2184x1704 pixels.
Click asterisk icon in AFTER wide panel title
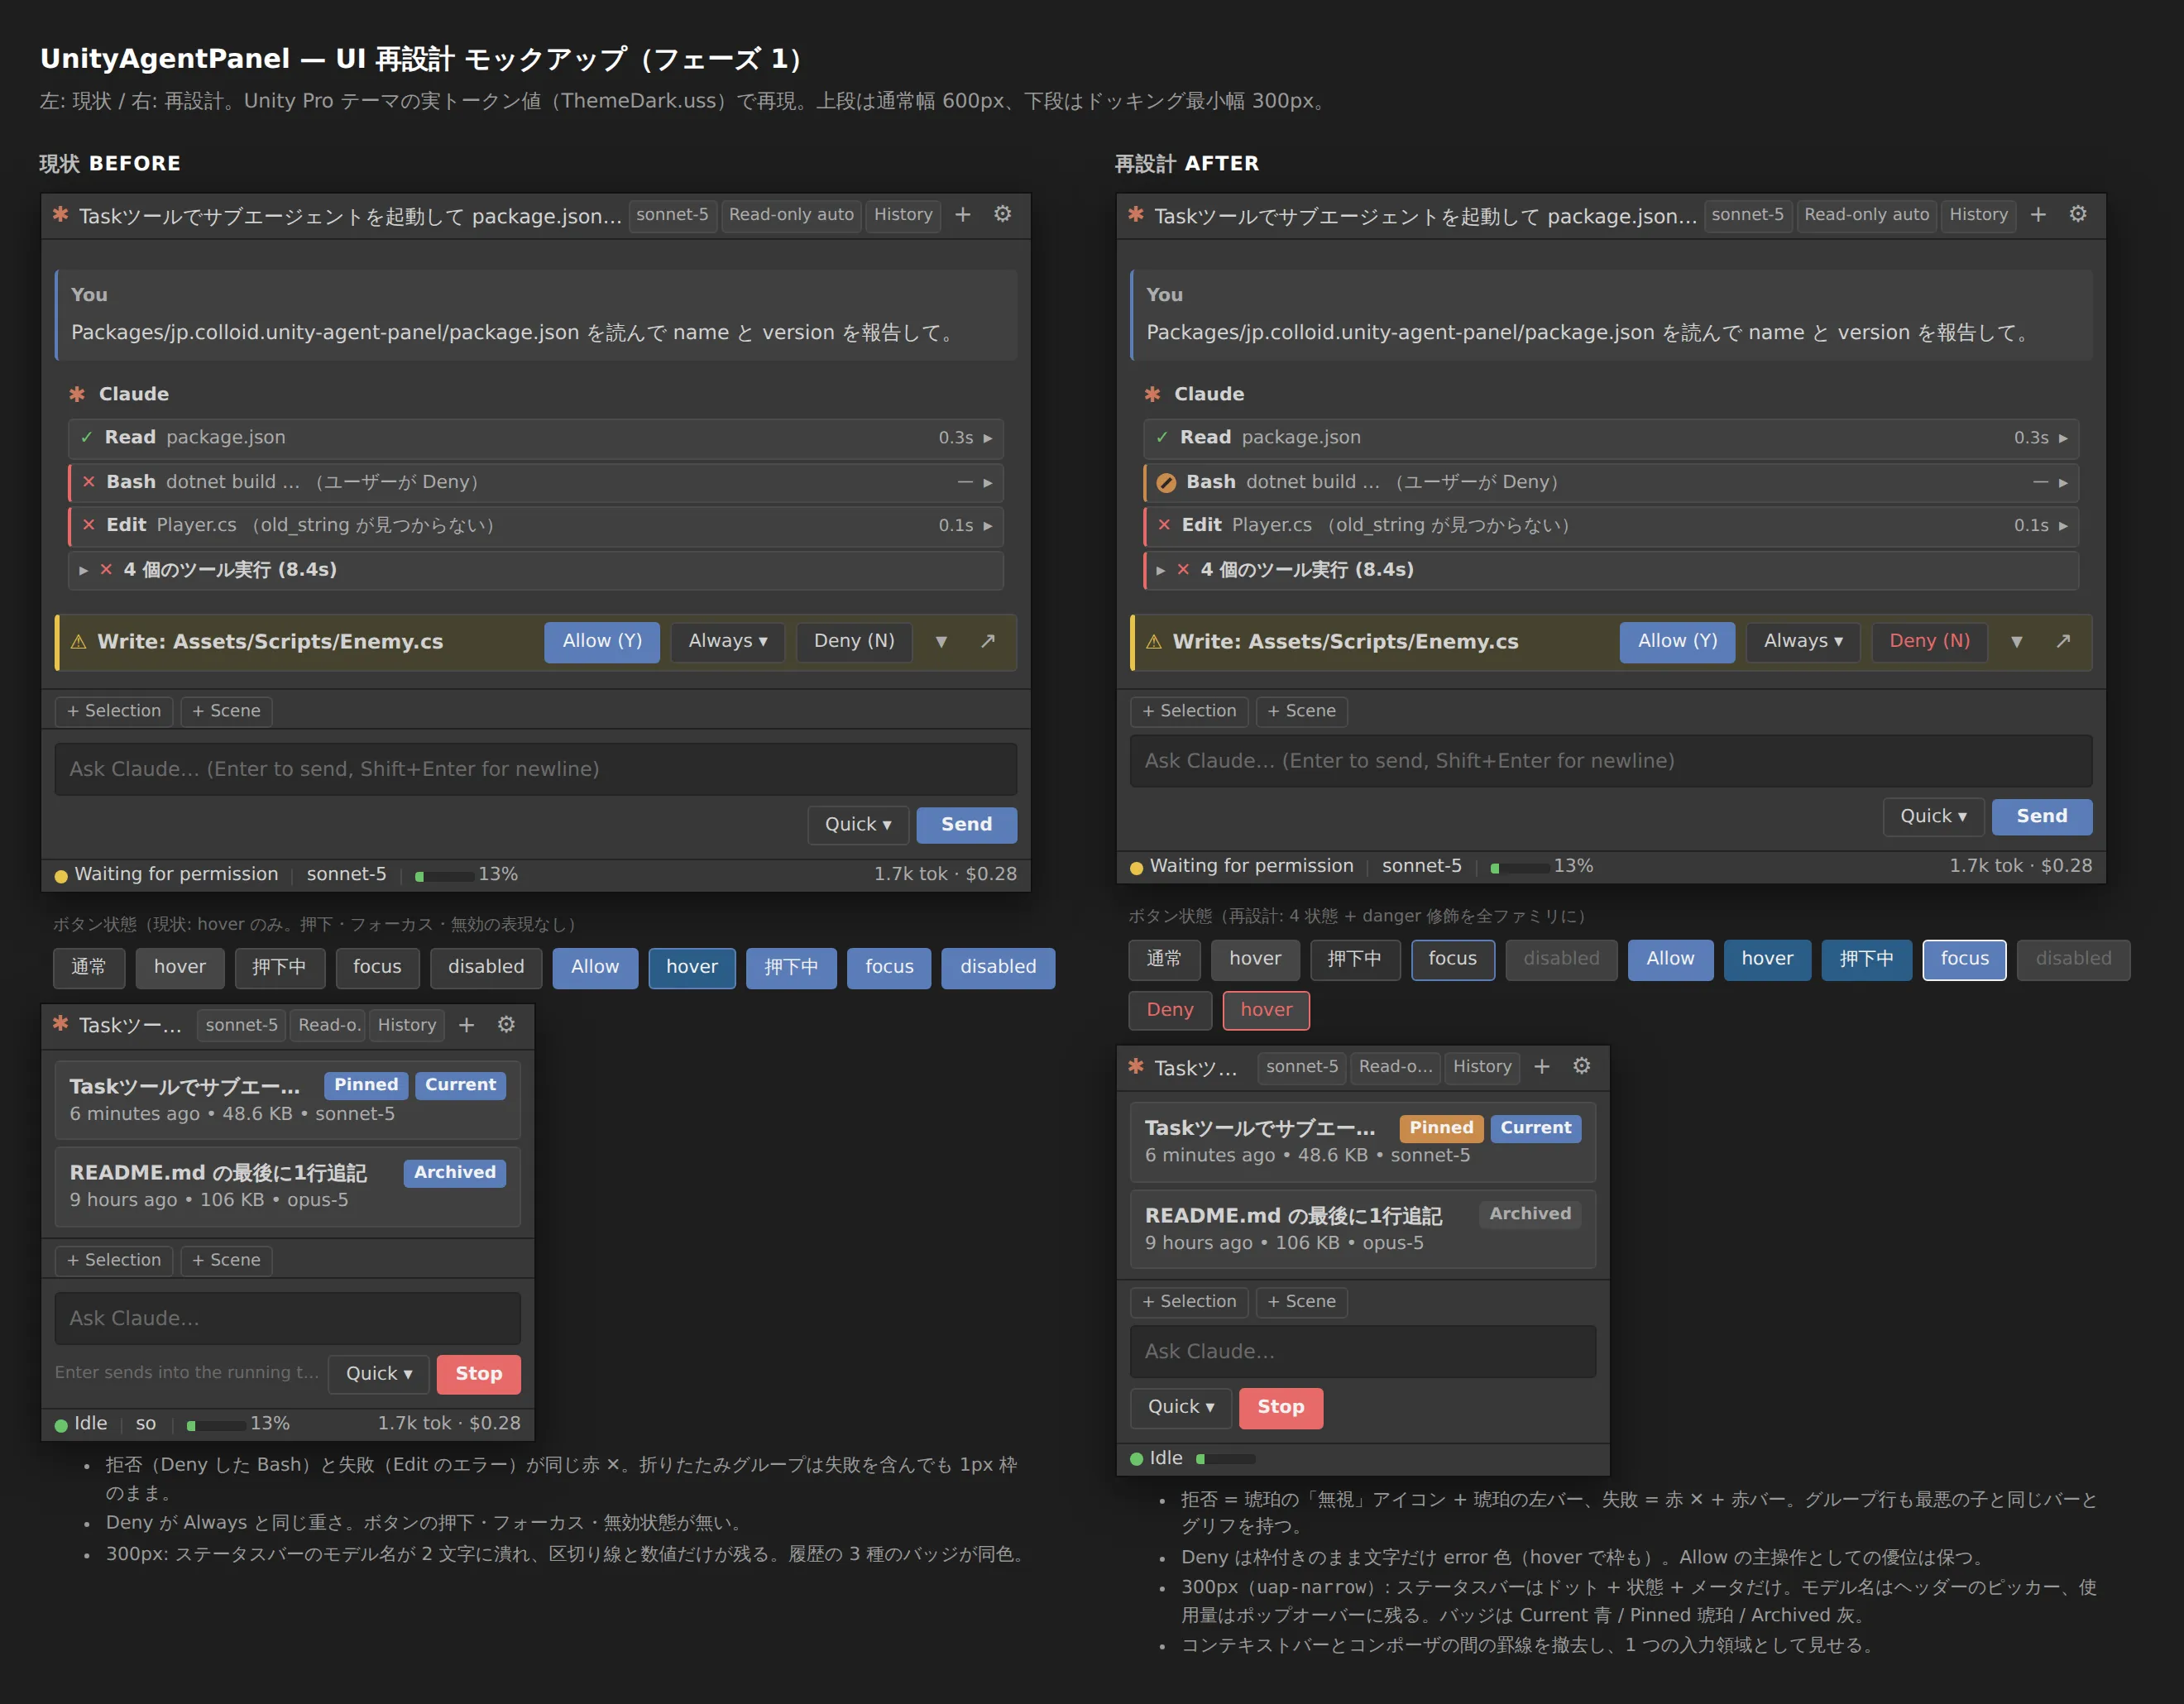point(1136,214)
